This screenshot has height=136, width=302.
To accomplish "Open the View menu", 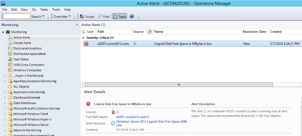I will point(24,9).
